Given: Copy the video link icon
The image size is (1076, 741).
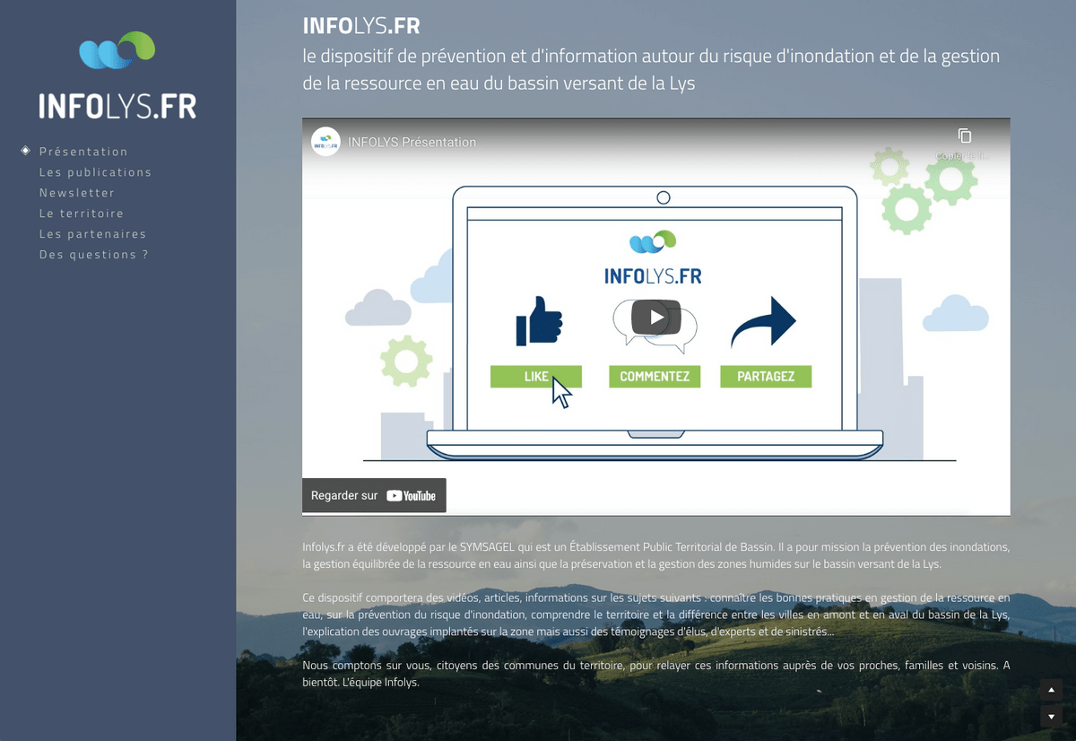Looking at the screenshot, I should pyautogui.click(x=965, y=135).
